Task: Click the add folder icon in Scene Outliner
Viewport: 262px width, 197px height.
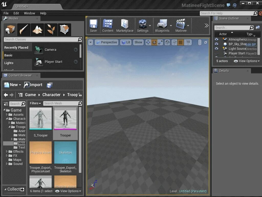Action: coord(257,27)
